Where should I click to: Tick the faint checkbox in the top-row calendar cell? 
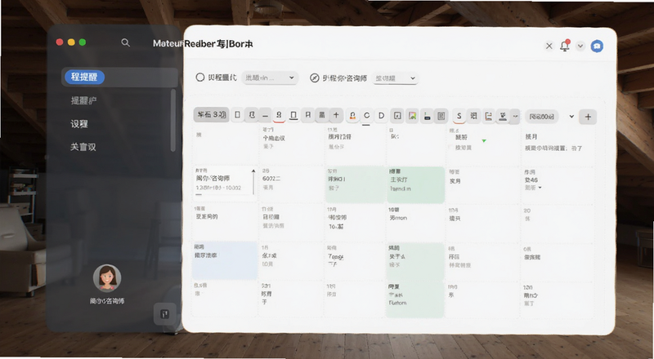[450, 148]
